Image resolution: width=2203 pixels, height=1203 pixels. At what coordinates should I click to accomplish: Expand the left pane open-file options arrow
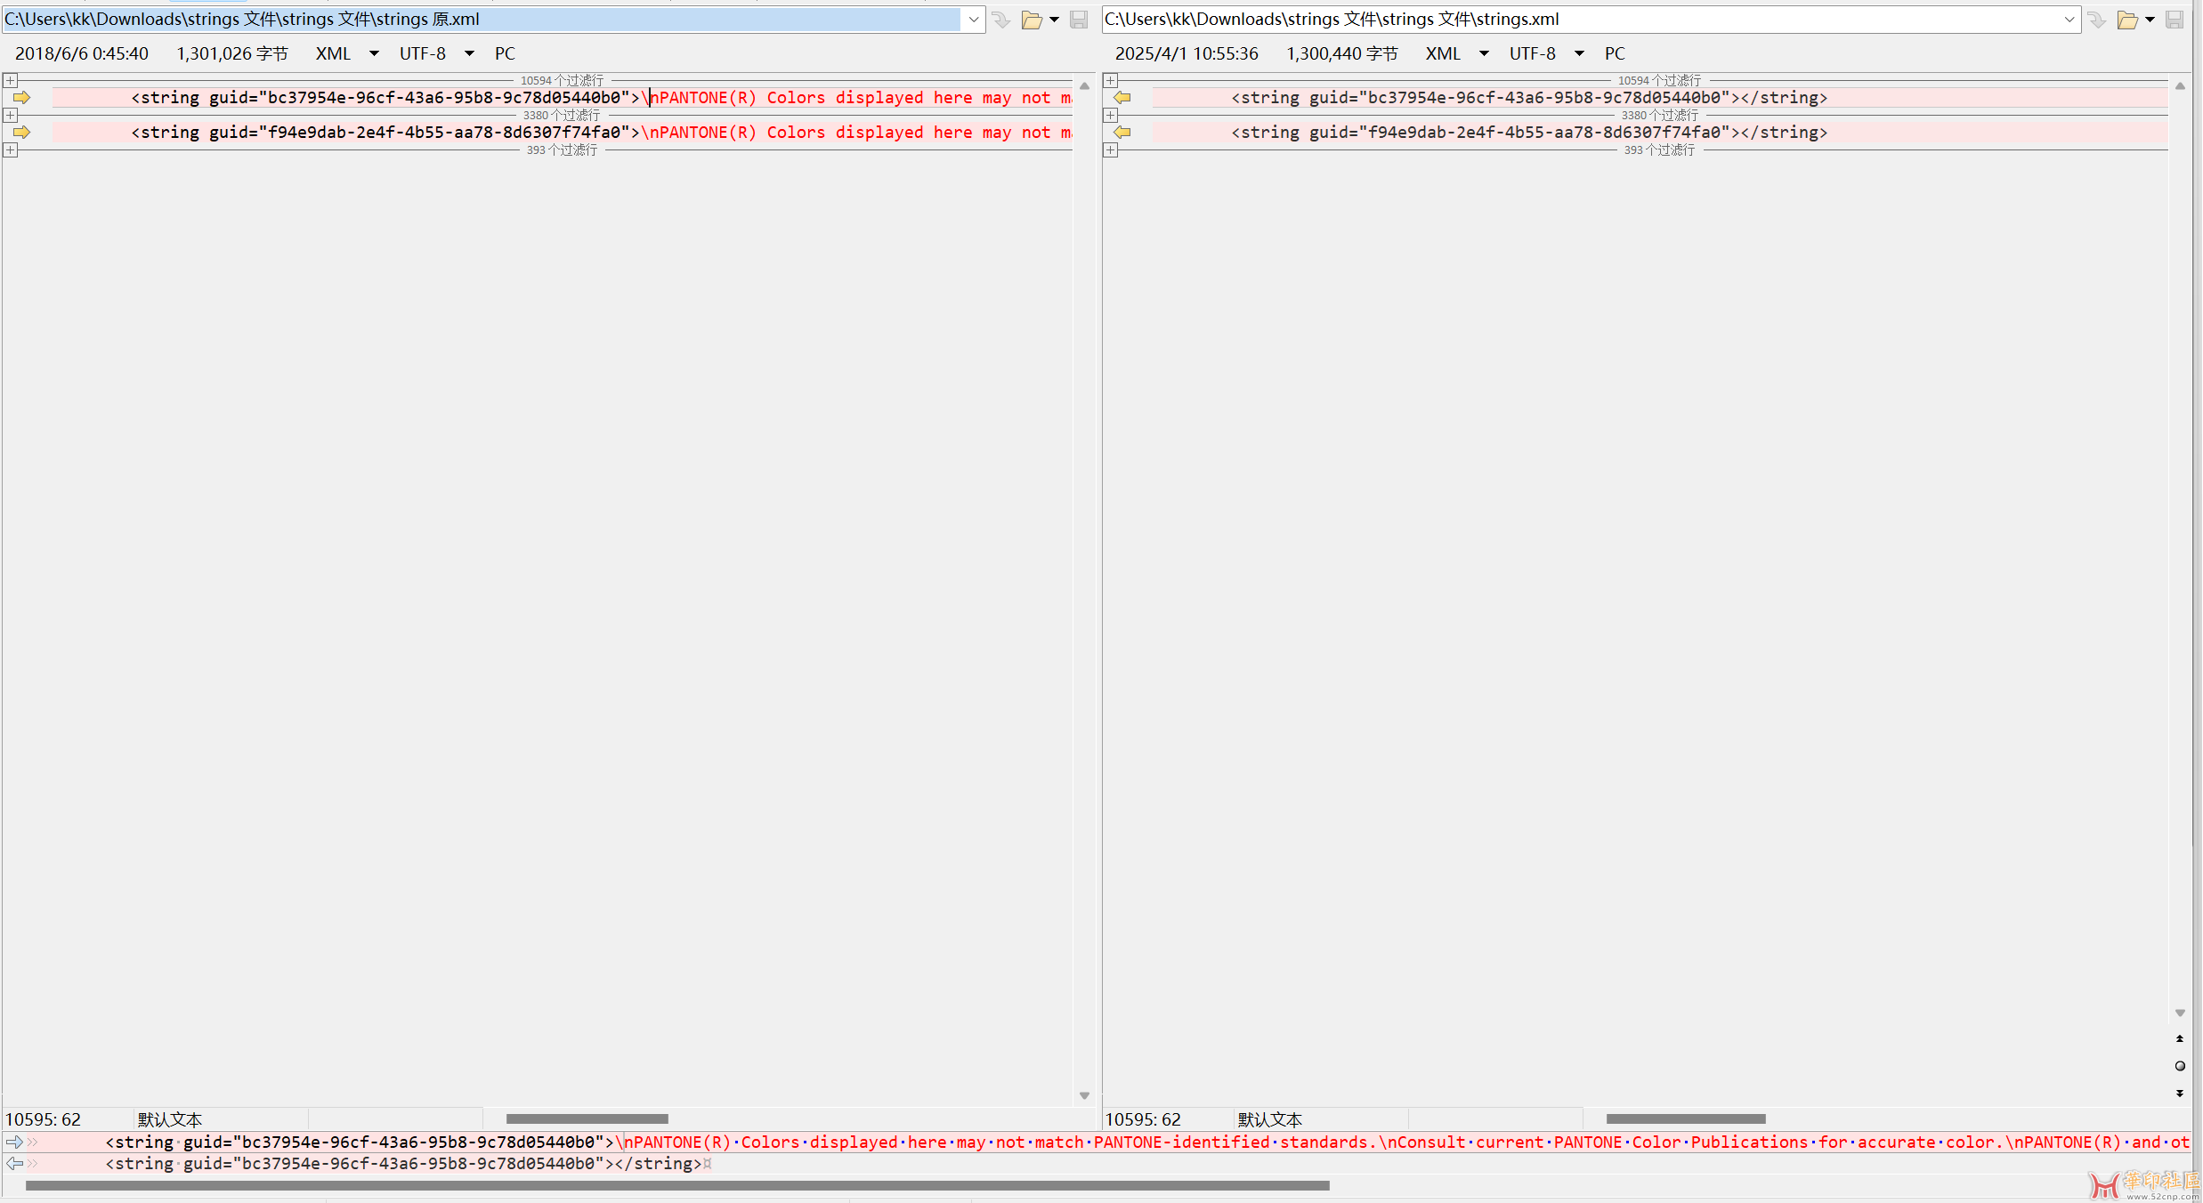tap(1055, 20)
